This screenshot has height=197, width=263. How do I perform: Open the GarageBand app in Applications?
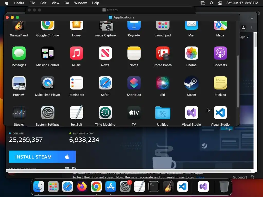(x=19, y=26)
